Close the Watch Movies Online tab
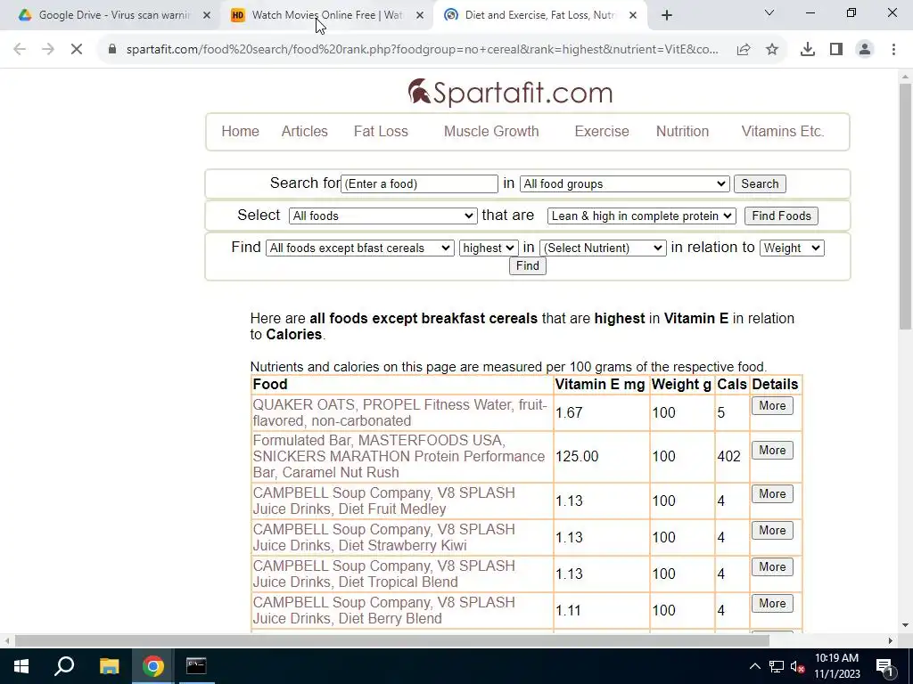Screen dimensions: 913x684 click(420, 16)
